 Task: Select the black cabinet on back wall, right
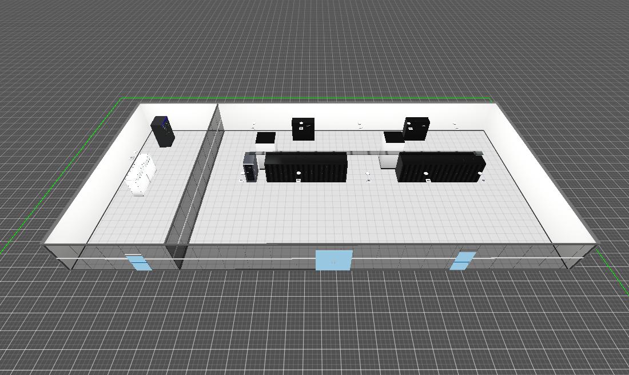(416, 129)
